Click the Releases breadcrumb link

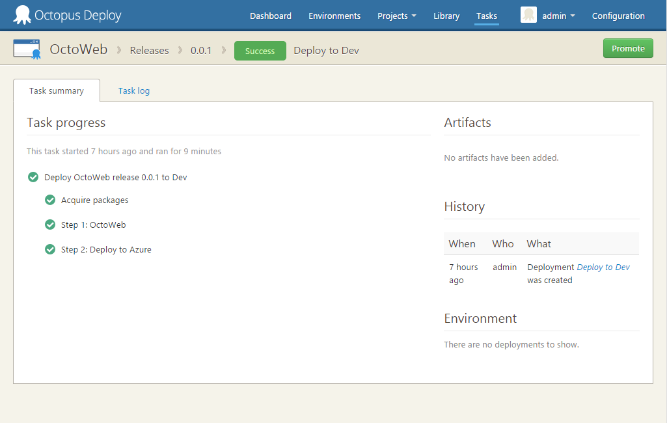(x=149, y=50)
